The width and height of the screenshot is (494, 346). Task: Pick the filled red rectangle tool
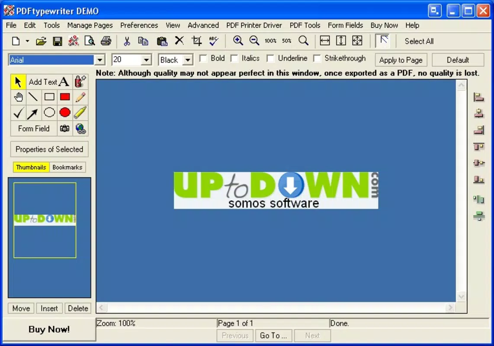[65, 97]
